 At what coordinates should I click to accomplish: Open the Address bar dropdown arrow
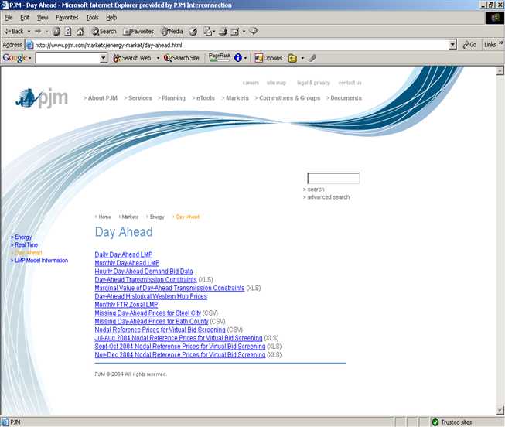(x=452, y=45)
